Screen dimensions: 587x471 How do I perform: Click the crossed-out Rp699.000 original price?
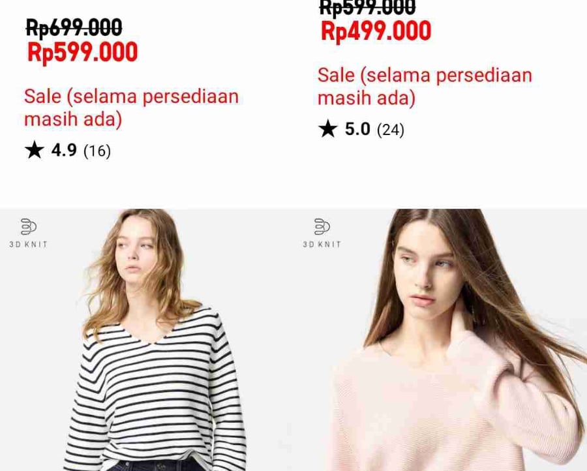(x=74, y=27)
